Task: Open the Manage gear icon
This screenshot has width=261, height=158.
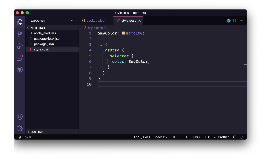Action: coord(20,128)
